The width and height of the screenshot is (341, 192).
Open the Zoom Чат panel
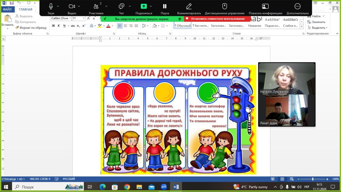point(121,7)
